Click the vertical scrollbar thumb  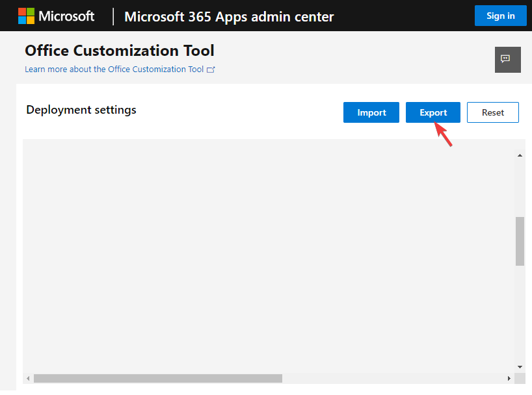pos(520,241)
